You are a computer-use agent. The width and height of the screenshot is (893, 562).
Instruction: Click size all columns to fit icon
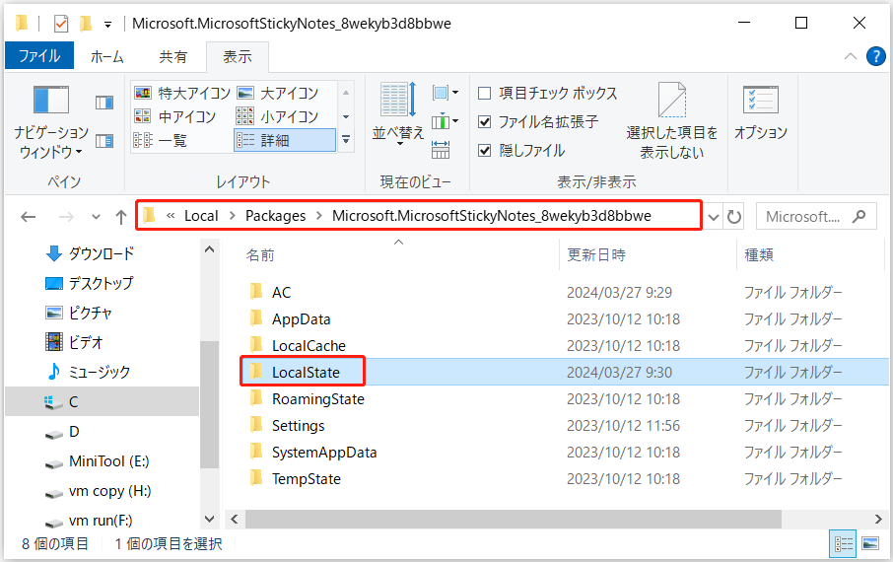[441, 150]
